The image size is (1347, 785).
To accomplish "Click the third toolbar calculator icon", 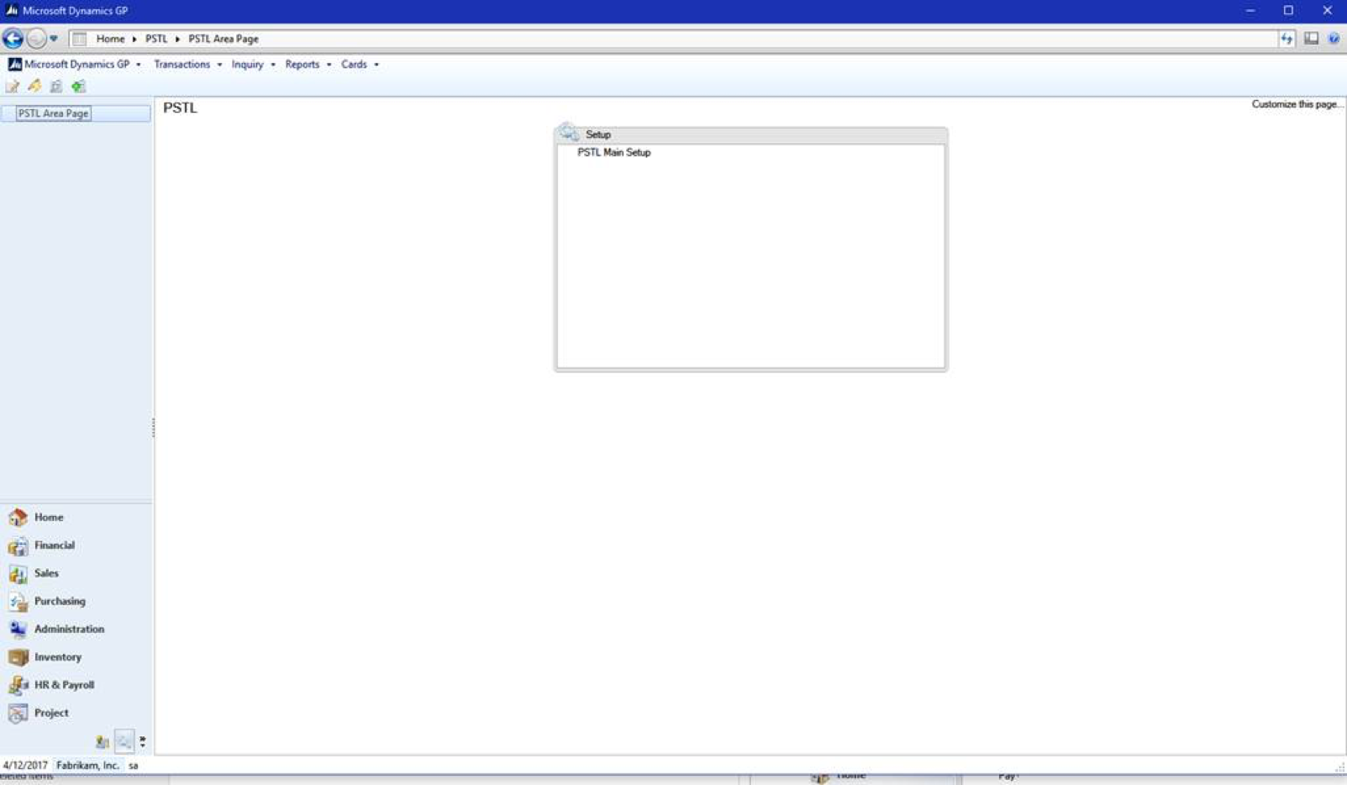I will (x=56, y=86).
